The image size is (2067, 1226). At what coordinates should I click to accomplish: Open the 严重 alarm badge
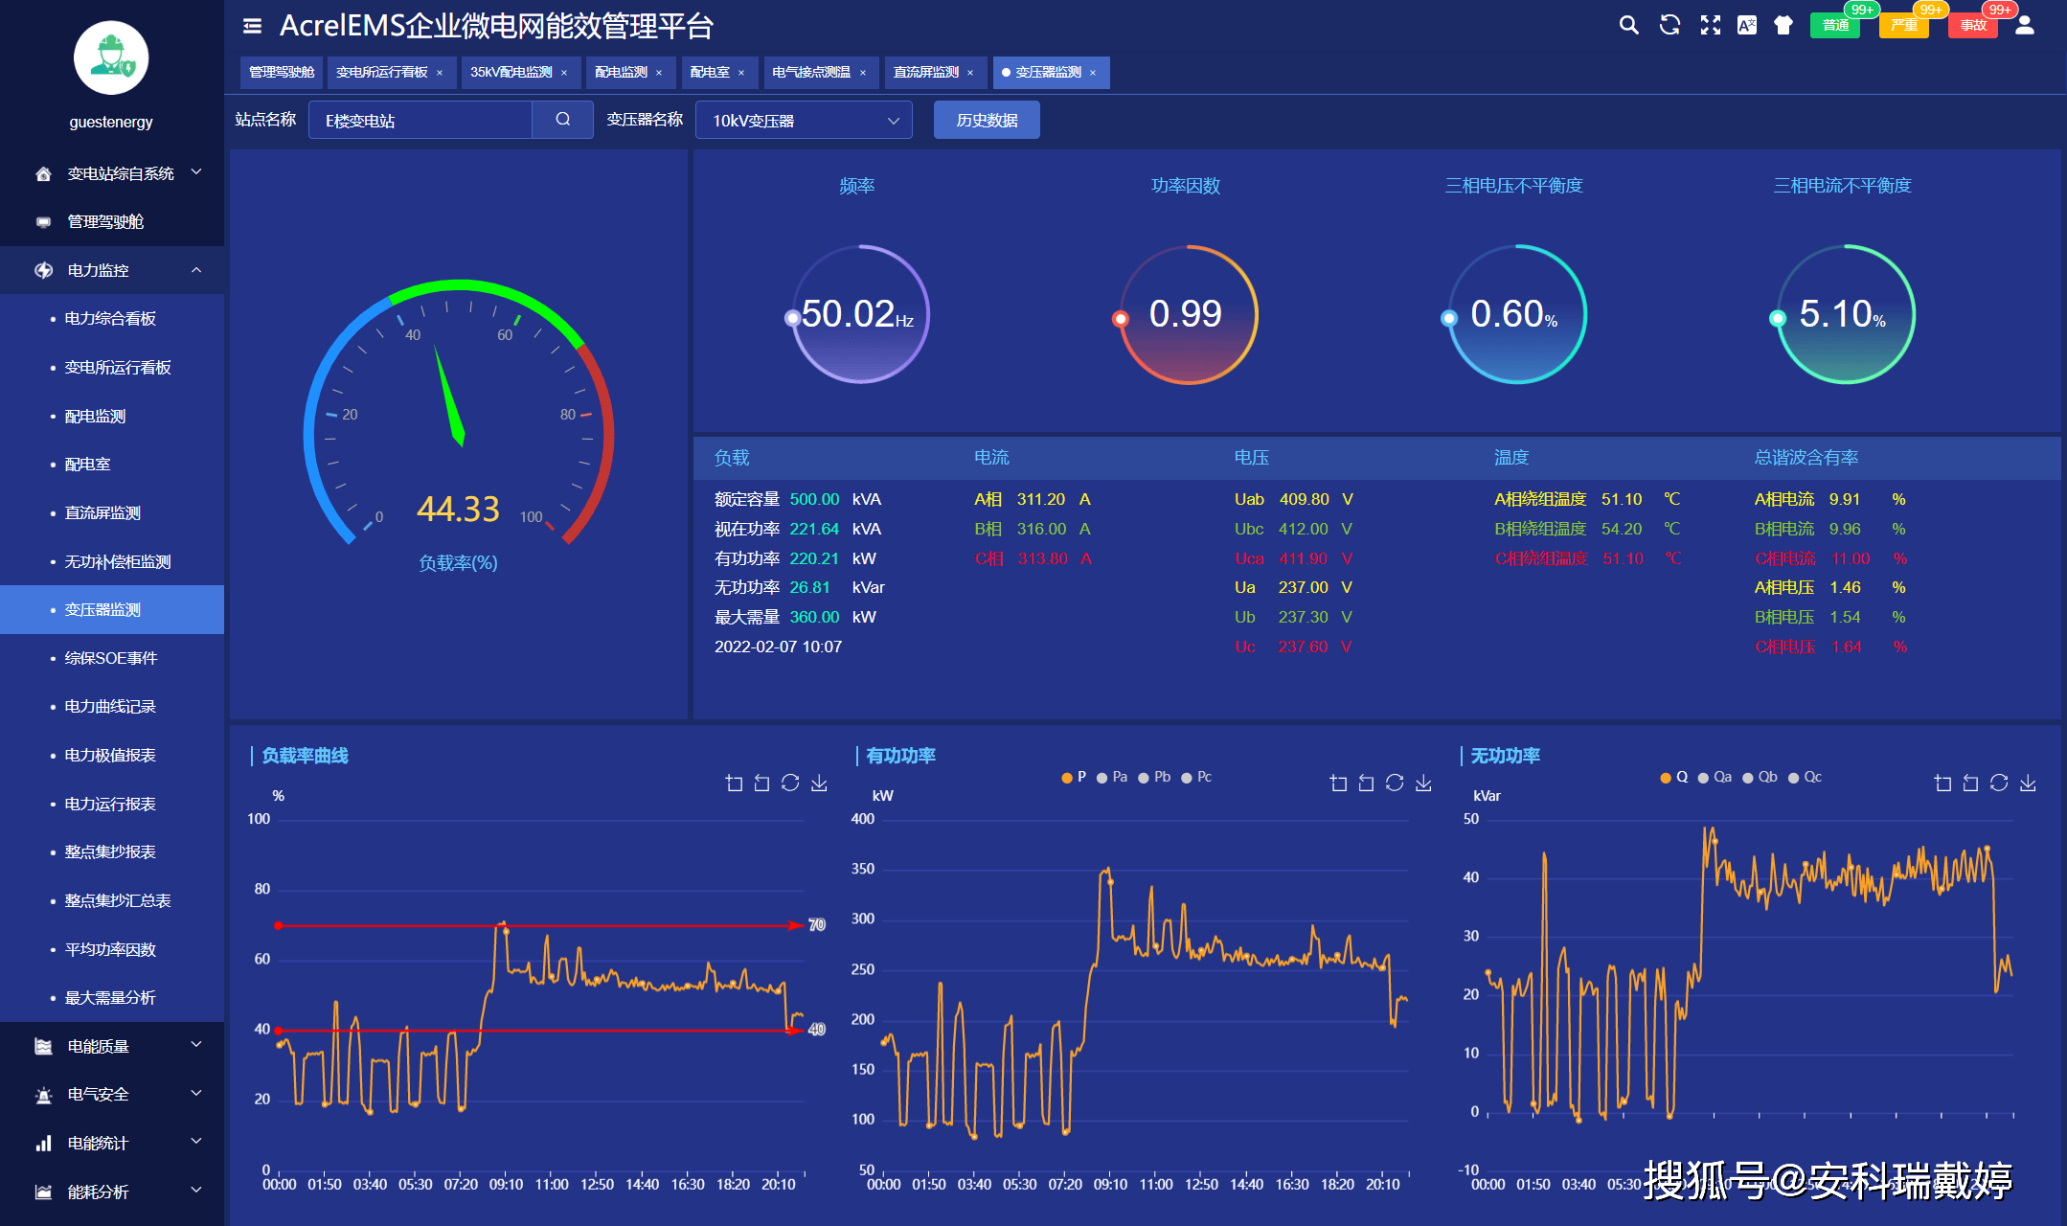(1904, 25)
